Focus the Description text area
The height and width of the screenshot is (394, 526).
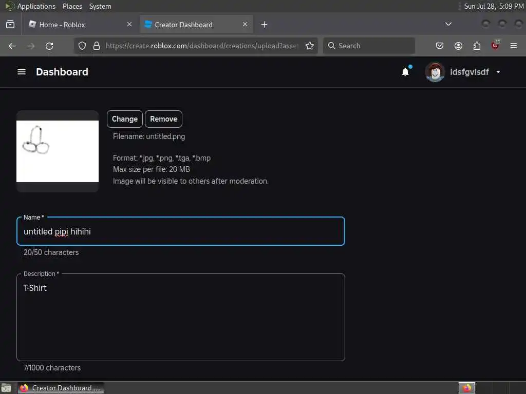[x=181, y=317]
